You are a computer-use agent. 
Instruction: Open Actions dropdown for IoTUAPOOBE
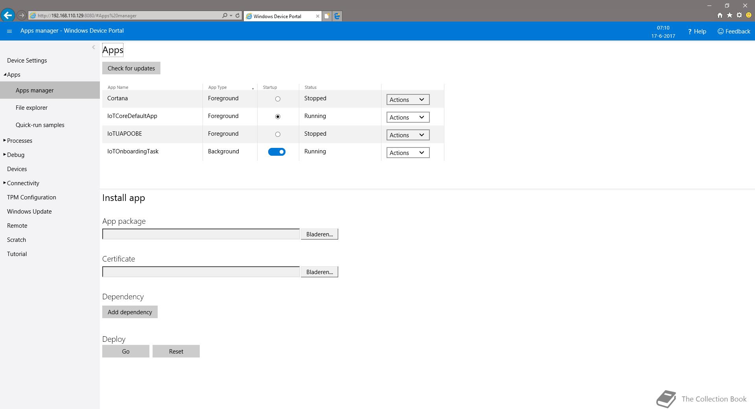click(x=408, y=135)
